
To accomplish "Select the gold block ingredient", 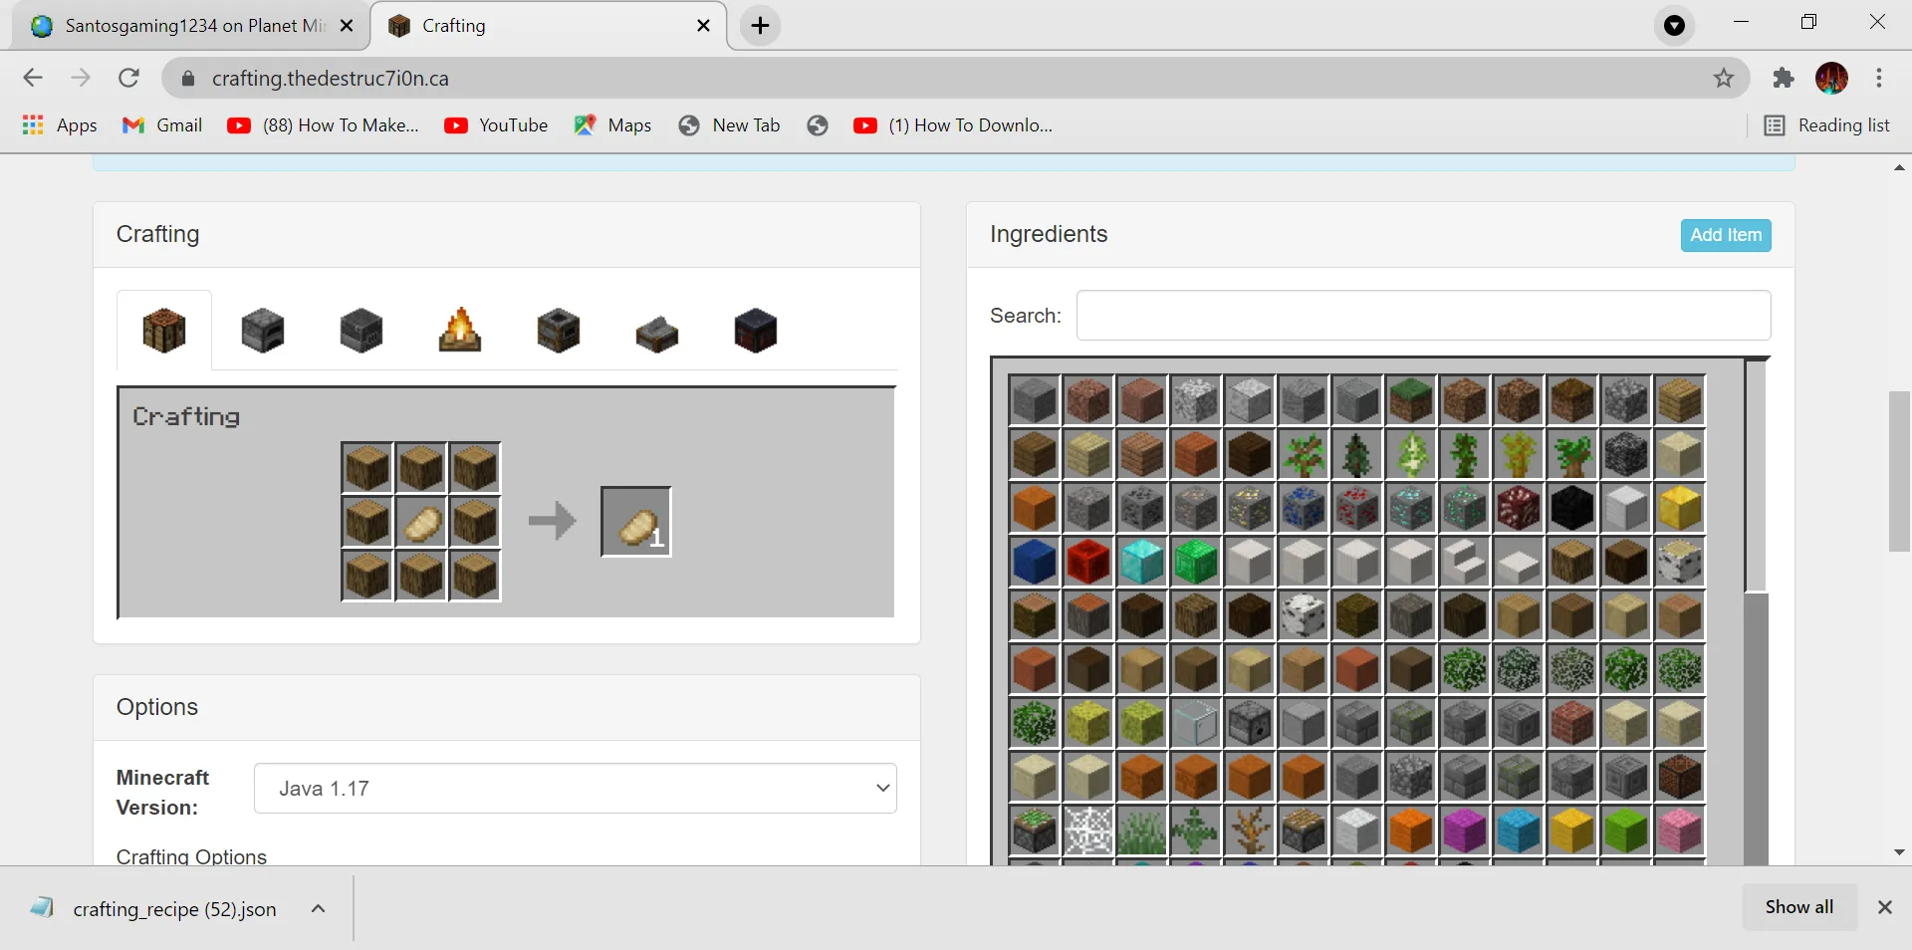I will [x=1680, y=509].
